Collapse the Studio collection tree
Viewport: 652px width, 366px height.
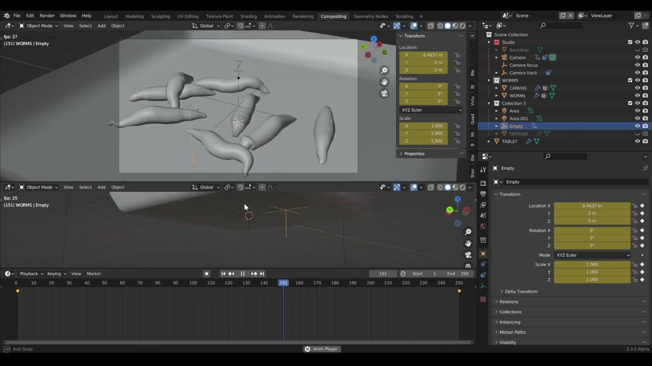point(489,42)
